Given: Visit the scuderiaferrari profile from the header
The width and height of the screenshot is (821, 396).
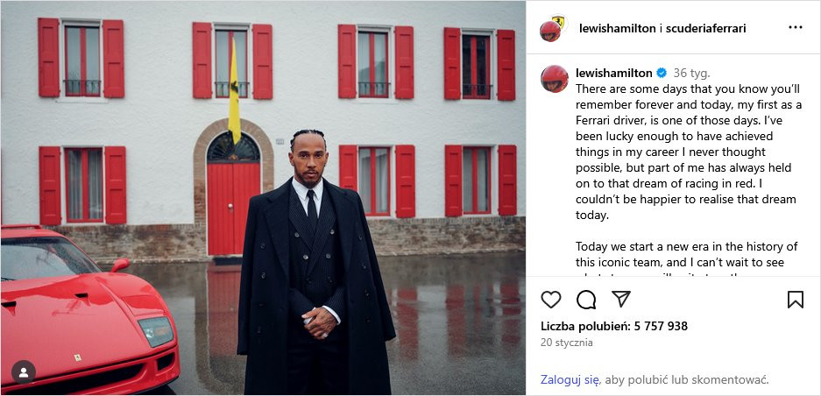Looking at the screenshot, I should [706, 28].
